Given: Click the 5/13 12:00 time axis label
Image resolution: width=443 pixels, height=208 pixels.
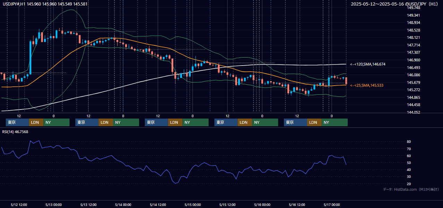Looking at the screenshot, I should [x=88, y=205].
